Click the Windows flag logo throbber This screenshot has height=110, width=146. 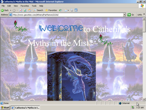[142, 6]
